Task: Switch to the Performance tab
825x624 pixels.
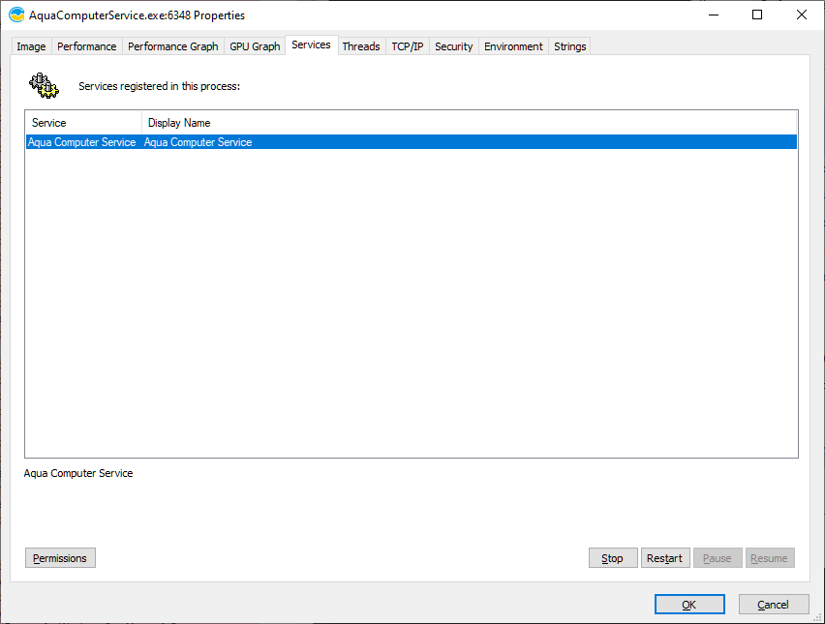Action: [x=87, y=46]
